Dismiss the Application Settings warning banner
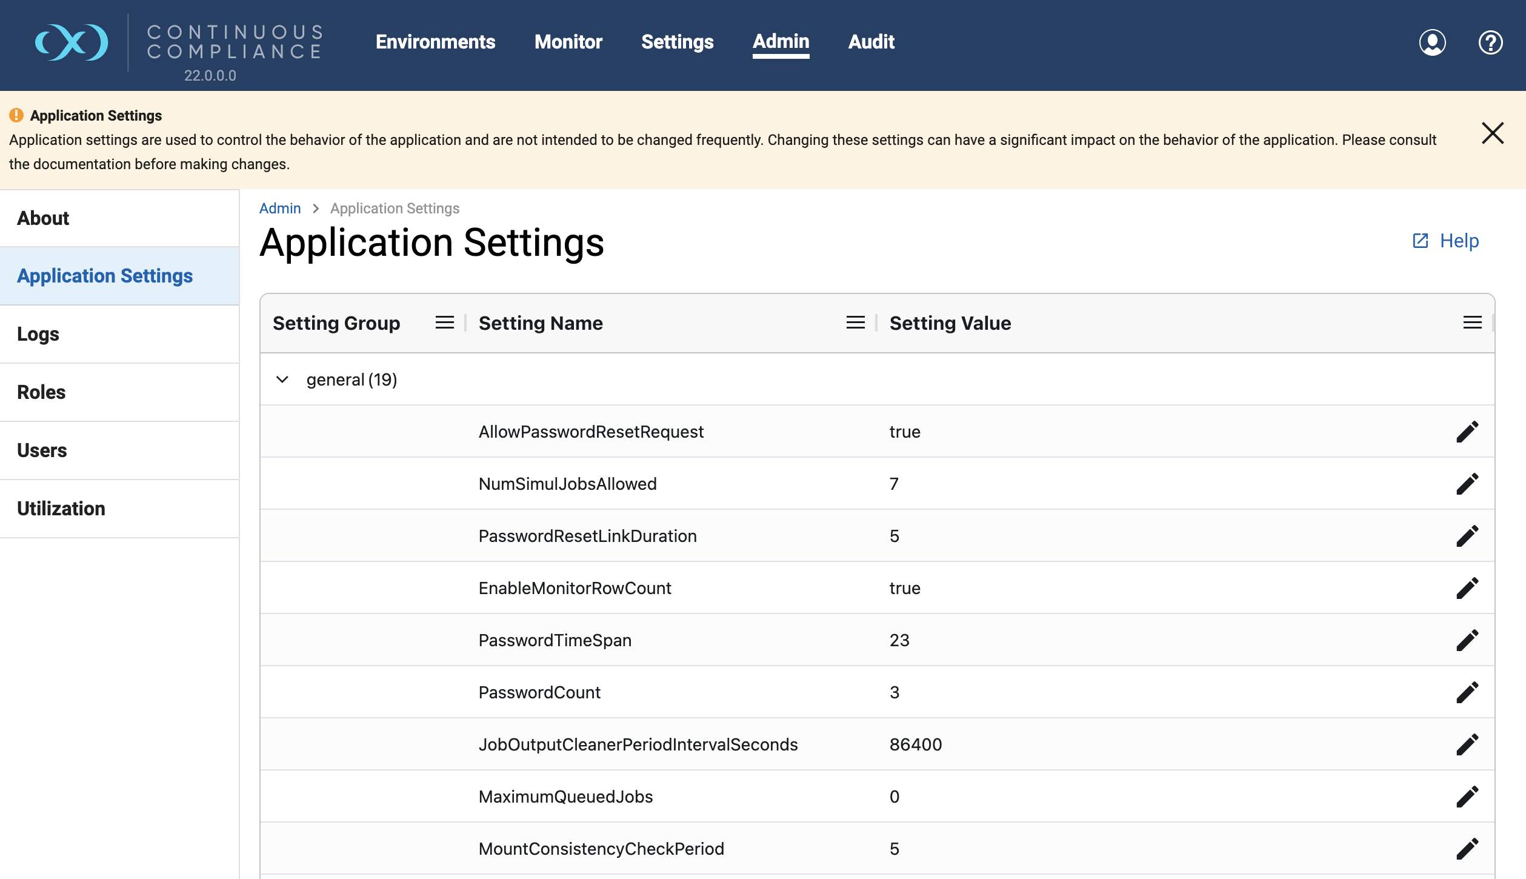Viewport: 1526px width, 879px height. pos(1492,133)
